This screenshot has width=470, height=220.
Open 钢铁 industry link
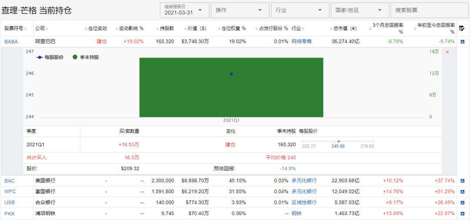click(x=296, y=213)
